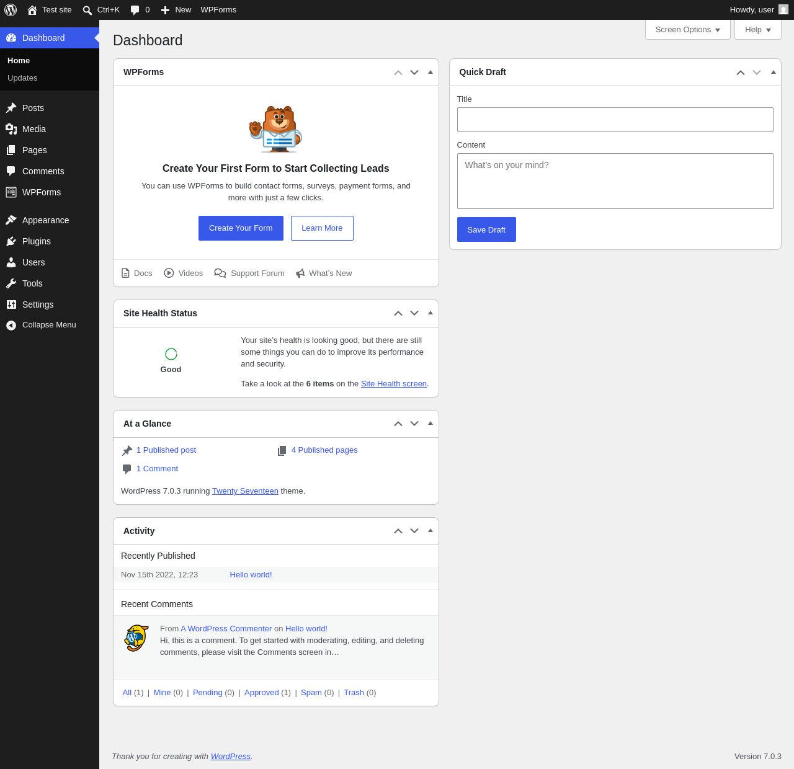Viewport: 794px width, 769px height.
Task: View the 1 Comment link
Action: (157, 469)
